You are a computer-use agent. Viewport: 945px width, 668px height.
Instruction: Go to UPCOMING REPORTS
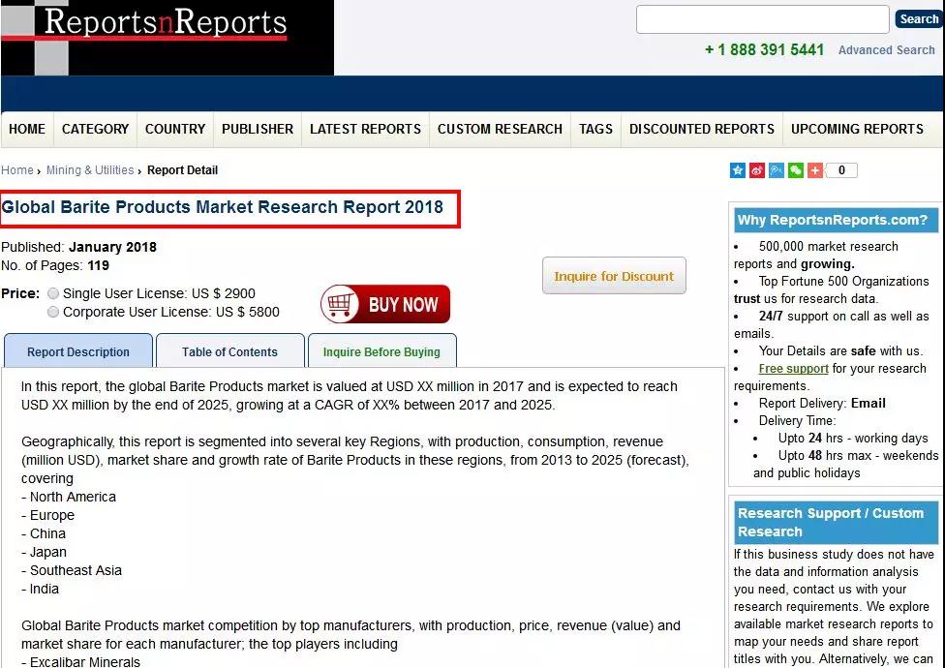(x=857, y=129)
